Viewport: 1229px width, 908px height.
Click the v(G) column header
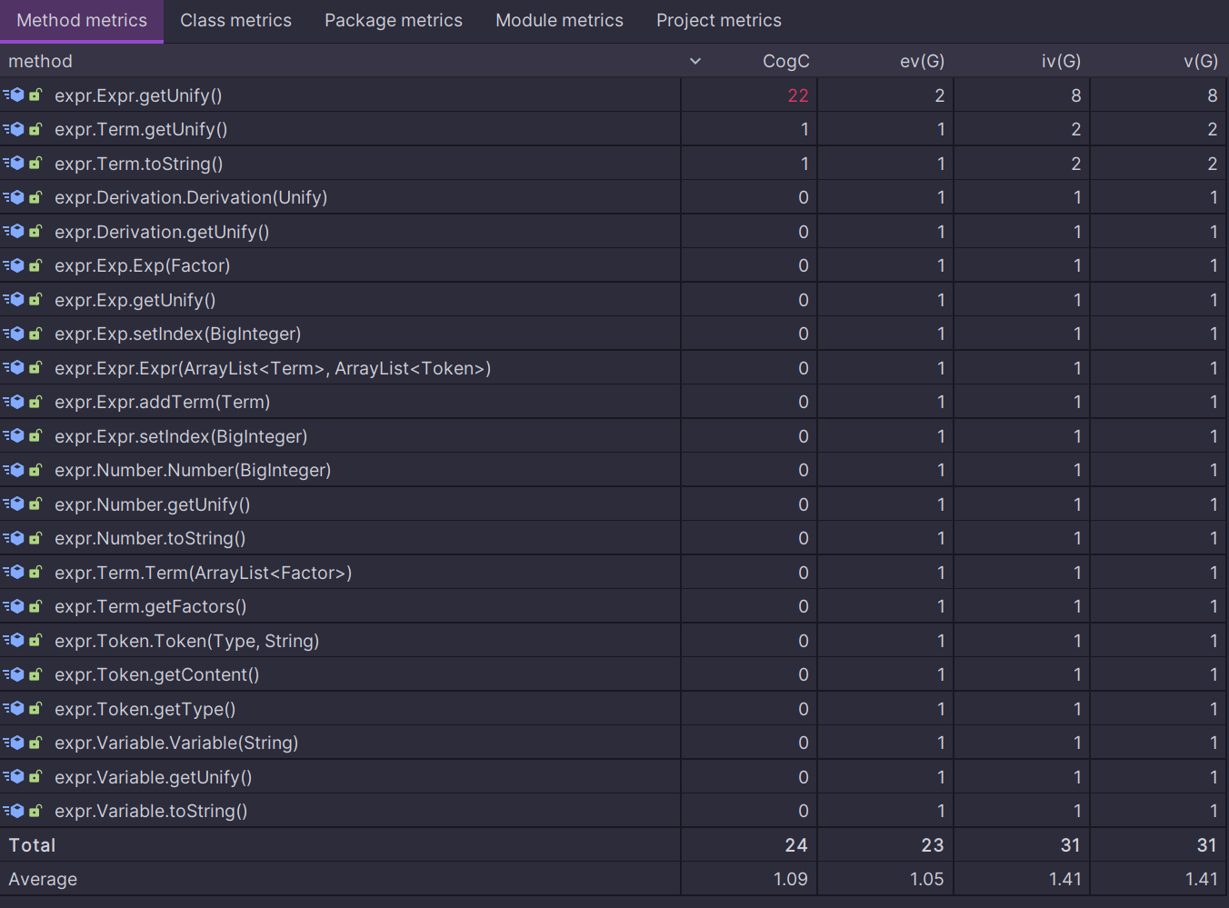point(1200,61)
